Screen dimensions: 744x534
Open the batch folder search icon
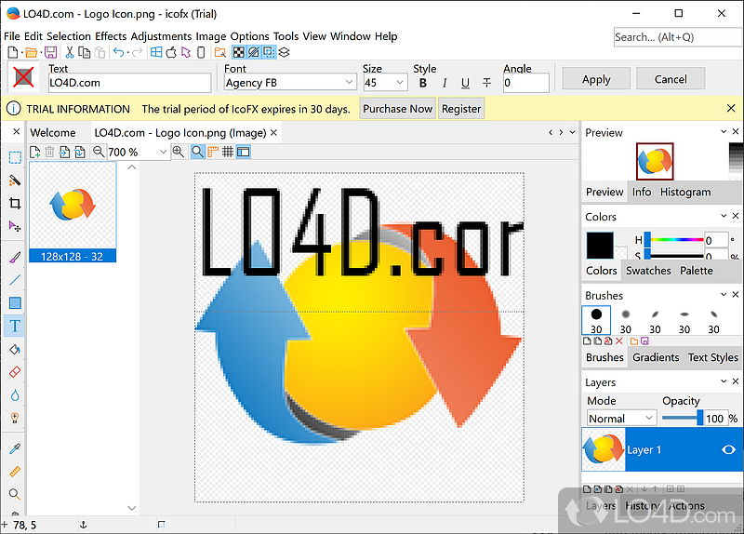220,52
